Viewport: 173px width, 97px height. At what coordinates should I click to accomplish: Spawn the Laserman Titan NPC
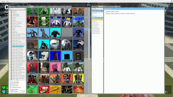pyautogui.click(x=44, y=12)
